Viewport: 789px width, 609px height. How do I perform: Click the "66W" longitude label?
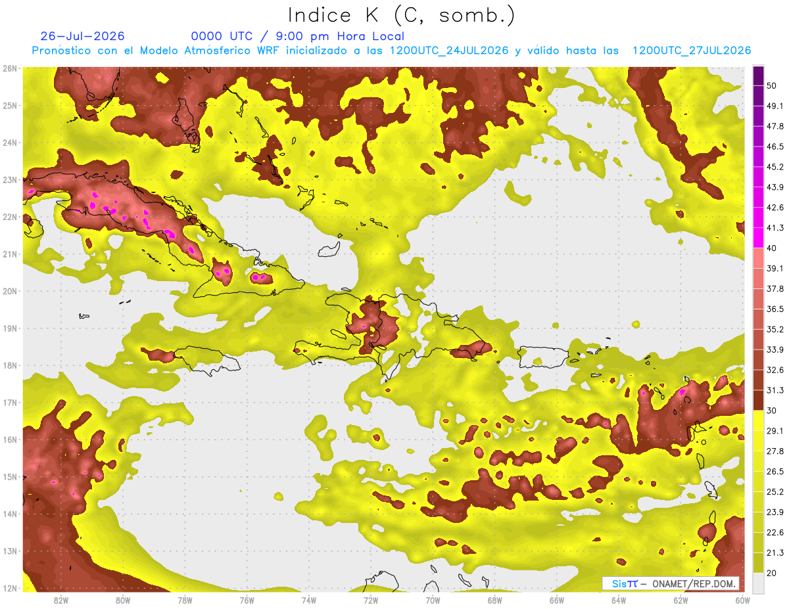point(556,600)
